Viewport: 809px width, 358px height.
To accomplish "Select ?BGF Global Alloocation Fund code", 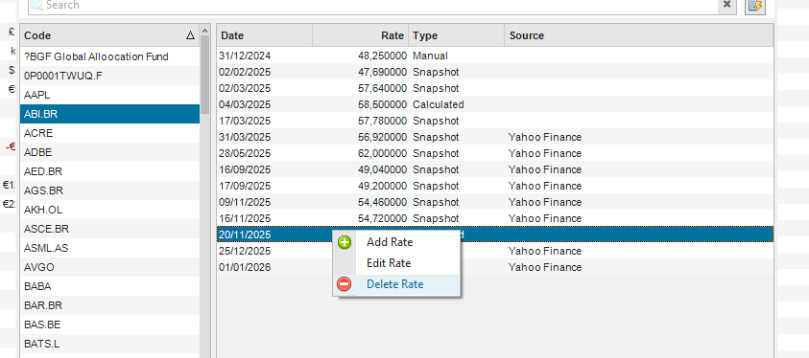I will 109,56.
